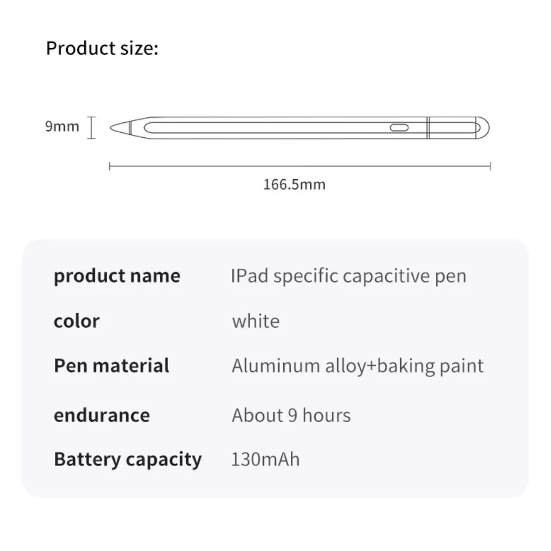Click the cap seam line on the pen
Image resolution: width=551 pixels, height=551 pixels.
[x=428, y=128]
